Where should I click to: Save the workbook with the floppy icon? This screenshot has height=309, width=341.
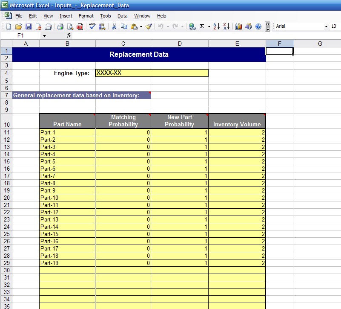tap(29, 26)
